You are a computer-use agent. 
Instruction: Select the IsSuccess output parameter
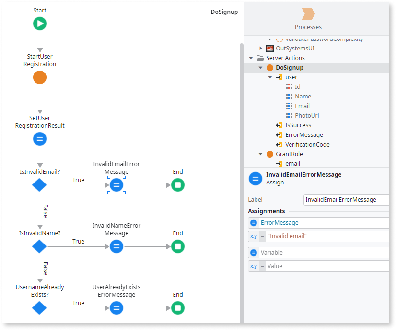(x=298, y=125)
